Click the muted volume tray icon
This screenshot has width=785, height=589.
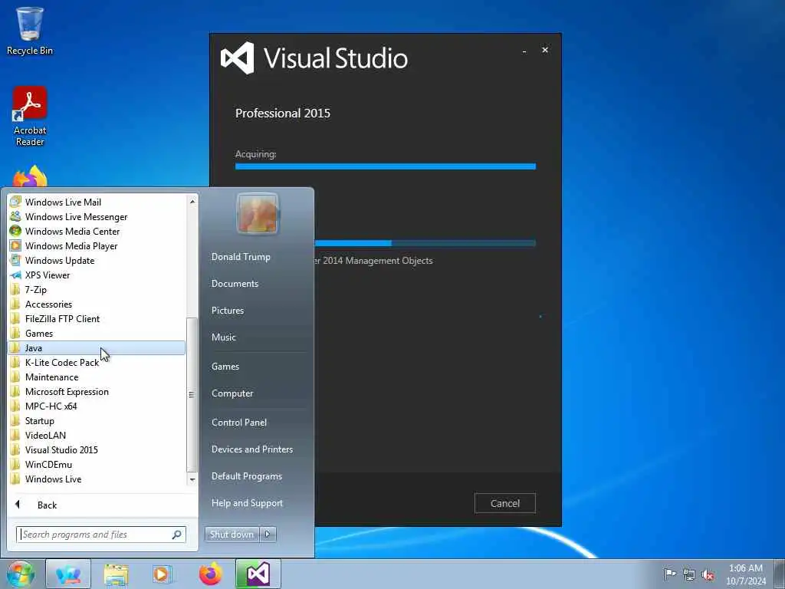708,574
